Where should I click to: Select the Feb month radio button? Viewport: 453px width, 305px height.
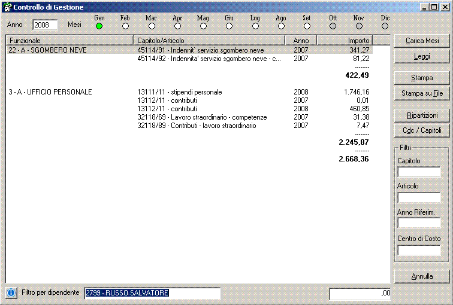(125, 26)
